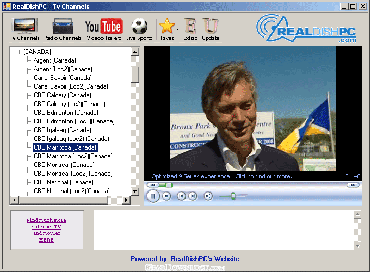Screen dimensions: 370x272
Task: Click the Update toolbar icon
Action: pos(211,29)
